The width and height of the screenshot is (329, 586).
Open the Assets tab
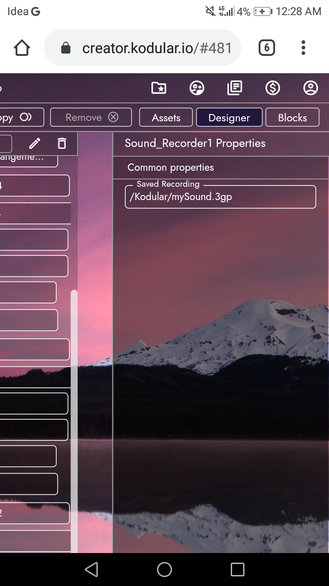166,118
